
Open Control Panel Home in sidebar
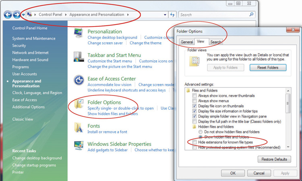tap(30, 28)
